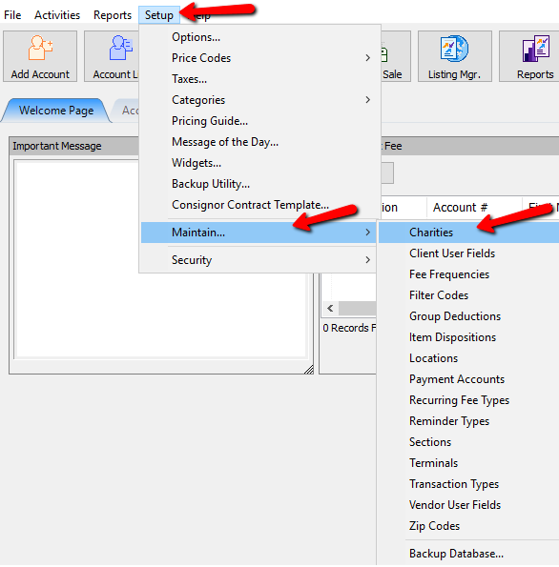Expand the Security submenu arrow
Screen dimensions: 559x567
[x=368, y=259]
